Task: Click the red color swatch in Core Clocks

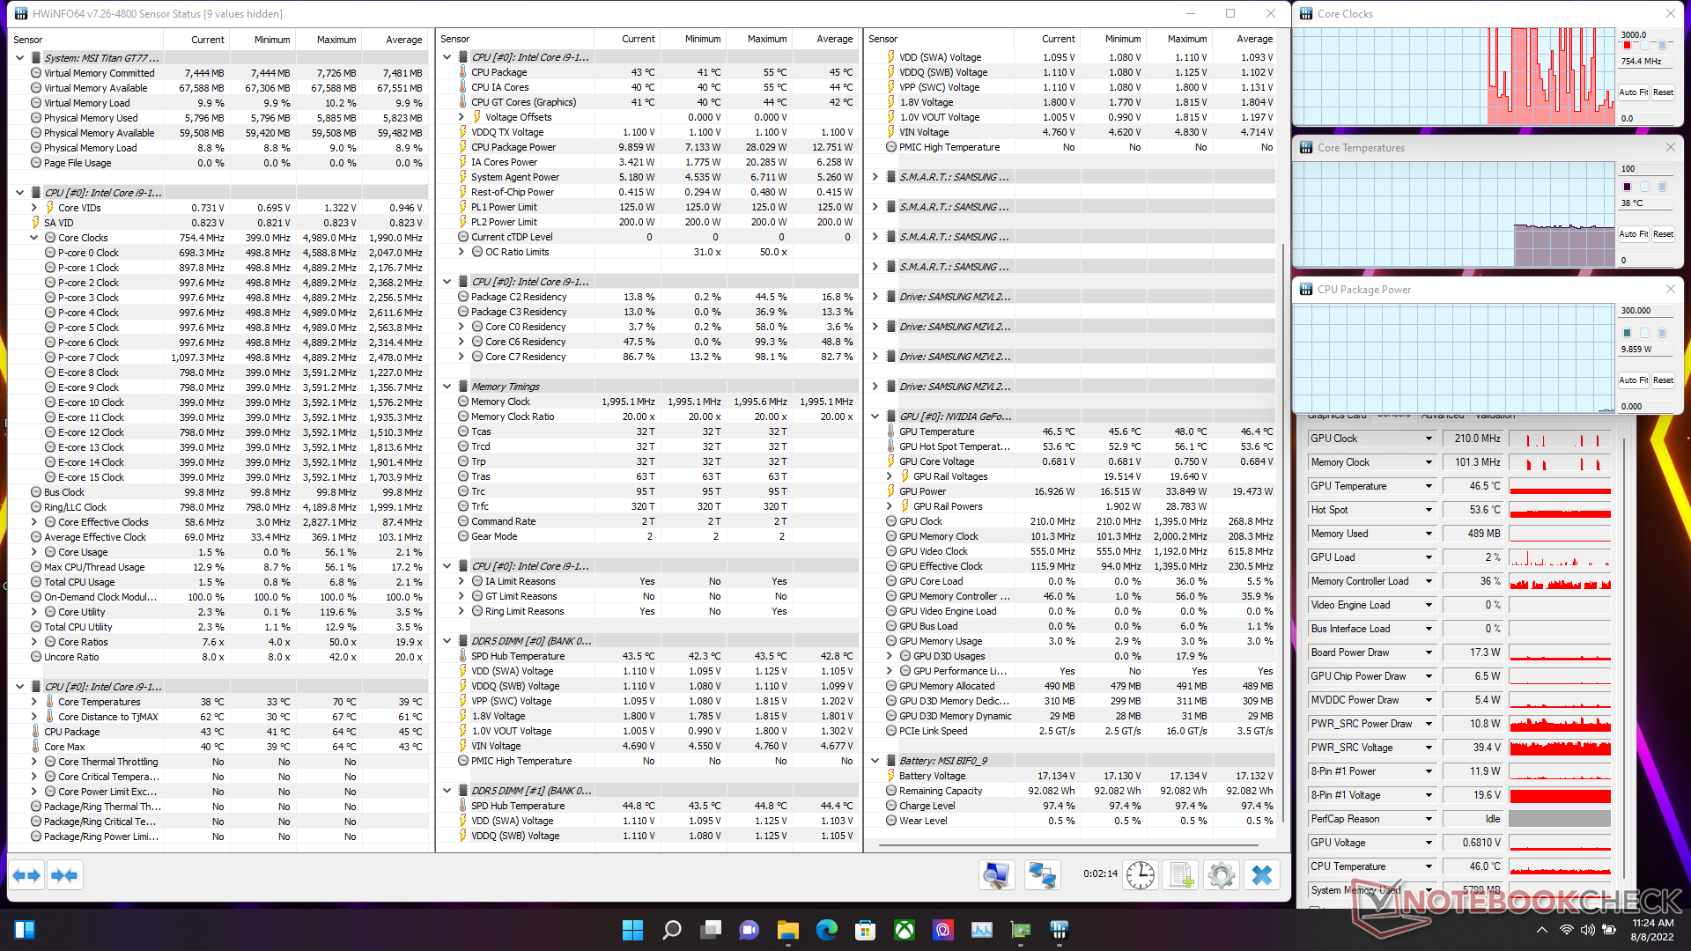Action: (1627, 46)
